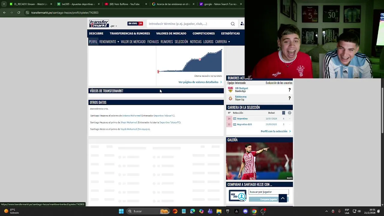Open the ESTADÍSTICAS menu
The width and height of the screenshot is (384, 216).
(230, 33)
